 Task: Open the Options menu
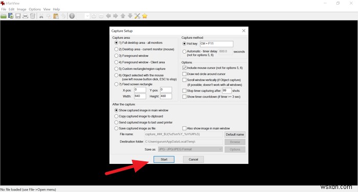pyautogui.click(x=35, y=9)
